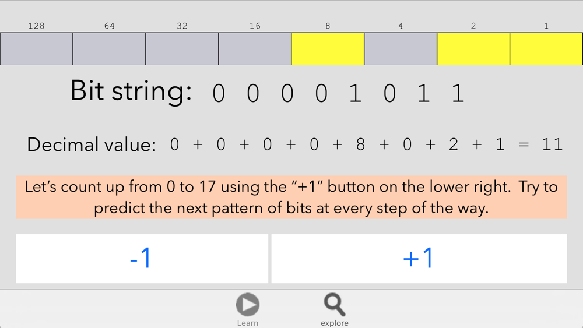
Task: Click the decimal result 11
Action: pos(552,144)
